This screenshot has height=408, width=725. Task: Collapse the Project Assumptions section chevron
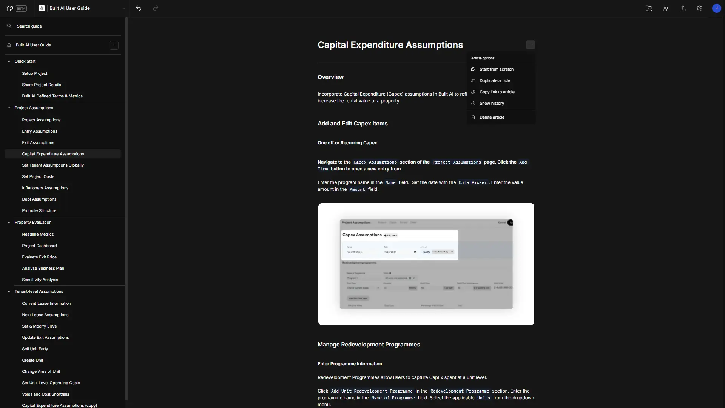pyautogui.click(x=9, y=108)
